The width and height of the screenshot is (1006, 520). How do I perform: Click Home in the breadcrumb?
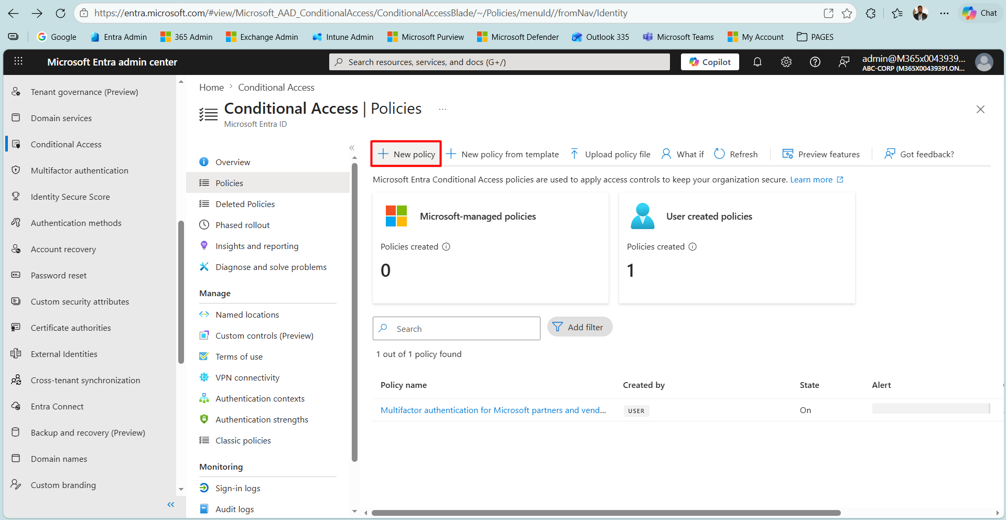(211, 88)
